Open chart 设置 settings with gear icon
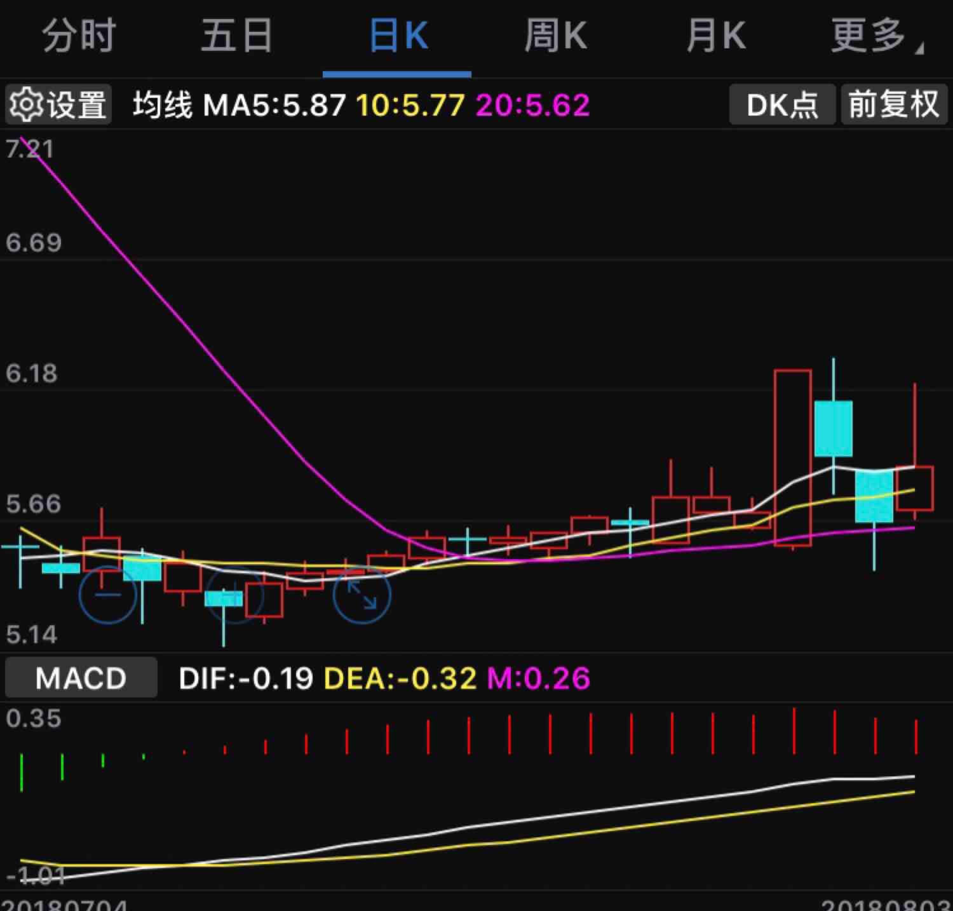953x911 pixels. [x=58, y=104]
